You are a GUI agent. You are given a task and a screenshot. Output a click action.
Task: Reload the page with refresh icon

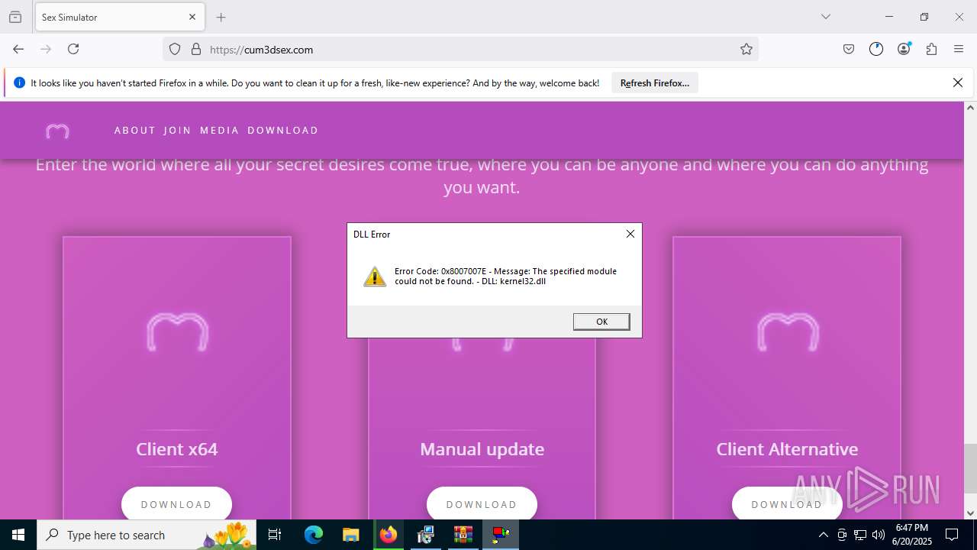(73, 49)
